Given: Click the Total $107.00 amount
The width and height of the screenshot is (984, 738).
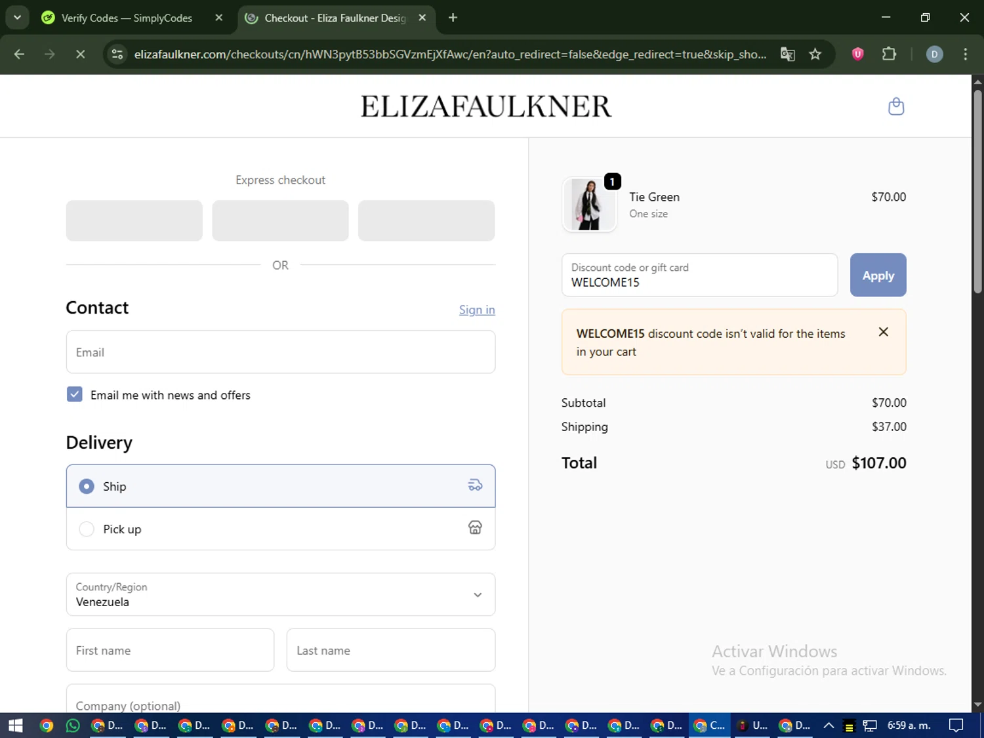Looking at the screenshot, I should [878, 463].
